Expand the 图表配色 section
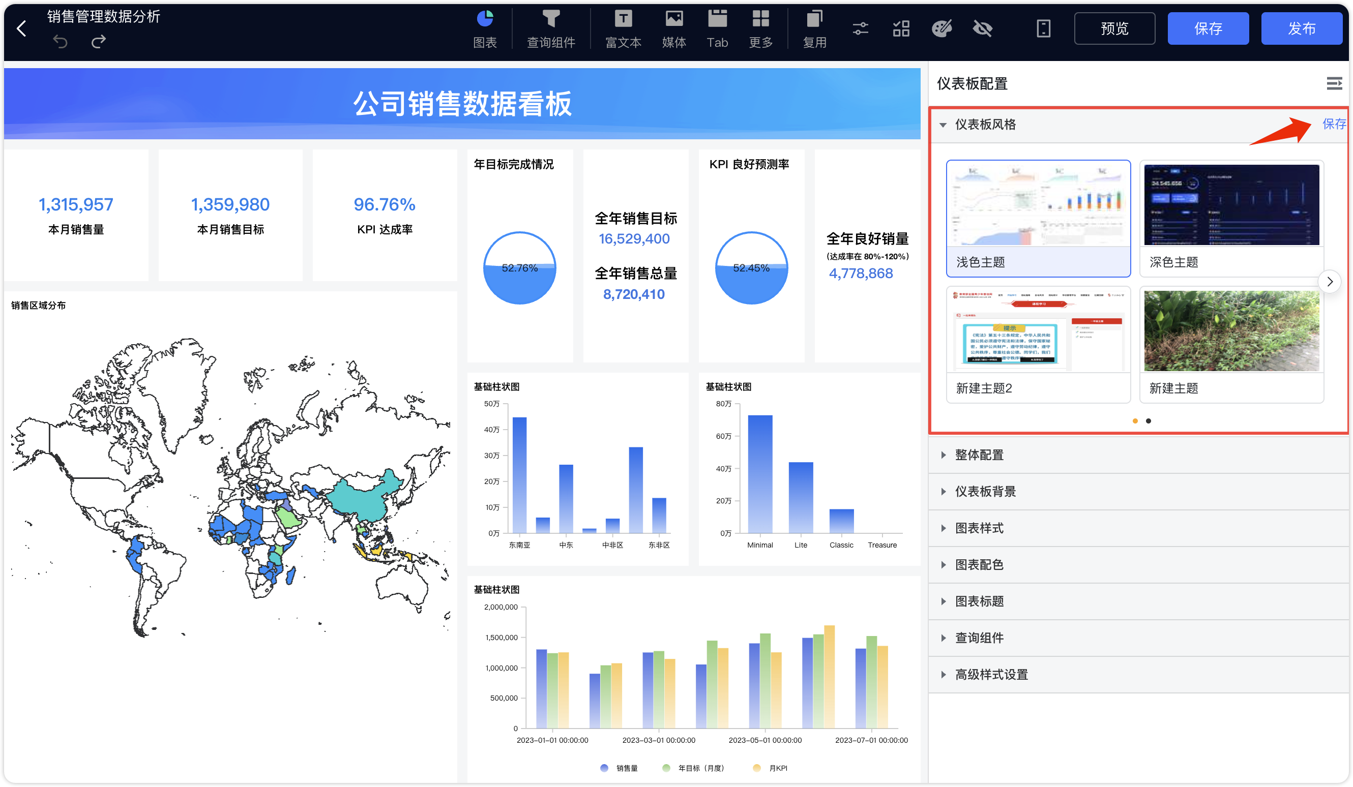 (x=1138, y=564)
